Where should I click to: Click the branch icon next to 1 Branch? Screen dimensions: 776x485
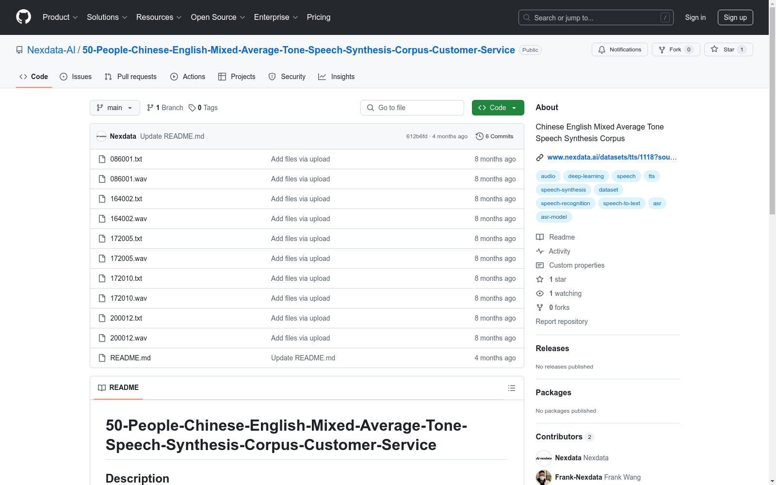click(x=150, y=108)
